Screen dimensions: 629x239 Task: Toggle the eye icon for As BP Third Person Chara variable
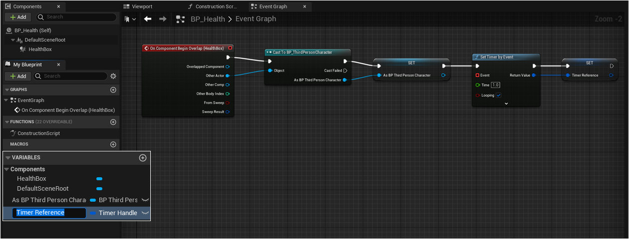coord(145,200)
